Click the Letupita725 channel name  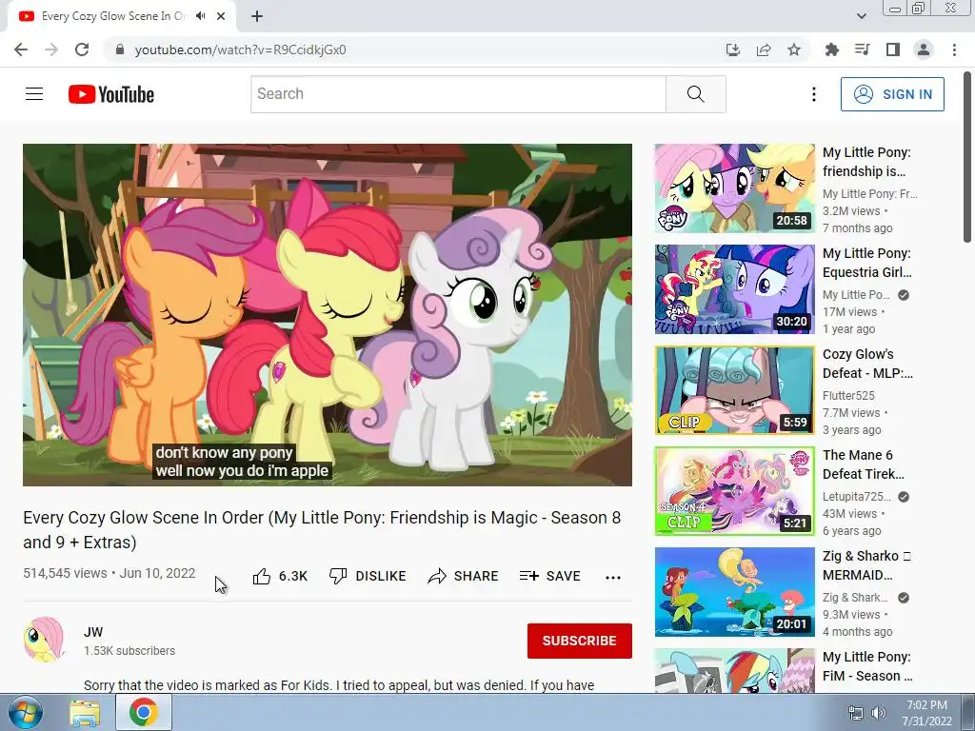(x=857, y=496)
